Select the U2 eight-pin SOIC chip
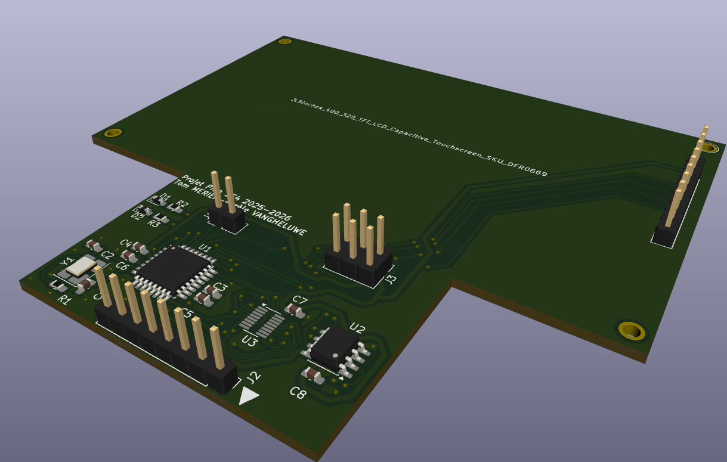The image size is (727, 462). tap(334, 346)
